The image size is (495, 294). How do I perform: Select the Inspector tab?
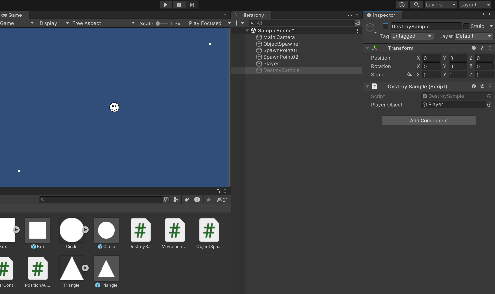click(383, 15)
